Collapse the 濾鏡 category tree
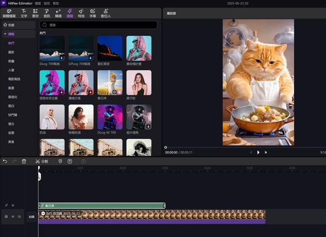Image resolution: width=326 pixels, height=237 pixels. 5,34
